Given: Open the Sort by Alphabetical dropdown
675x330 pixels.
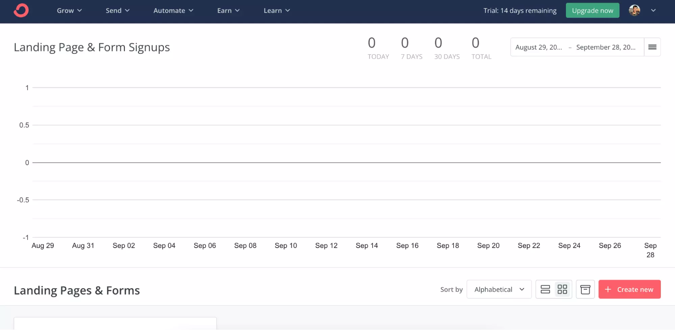Looking at the screenshot, I should (x=499, y=289).
